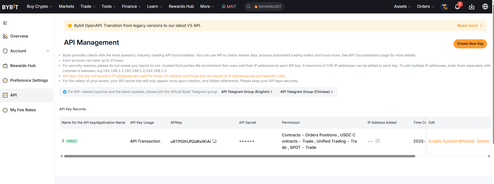494x184 pixels.
Task: Click the Bybit logo
Action: click(x=10, y=7)
